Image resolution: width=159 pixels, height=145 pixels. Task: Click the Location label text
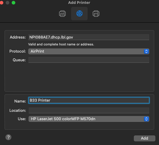(x=18, y=110)
